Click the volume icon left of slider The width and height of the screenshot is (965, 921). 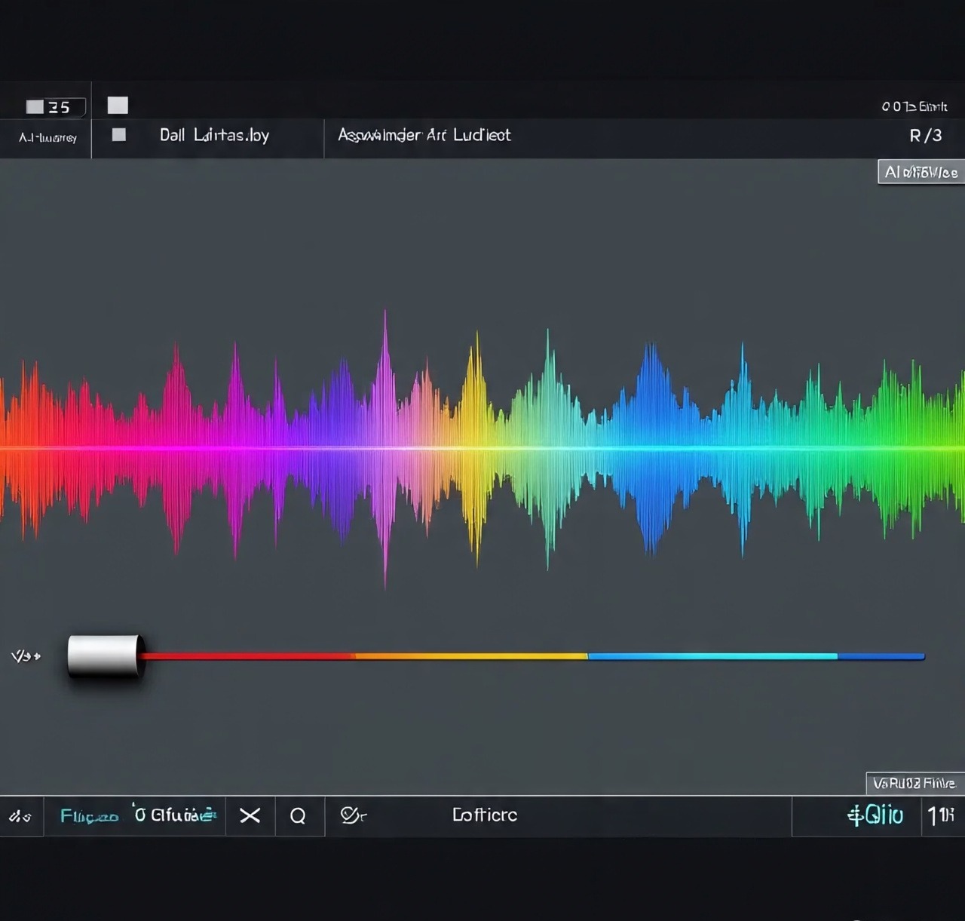[x=25, y=655]
